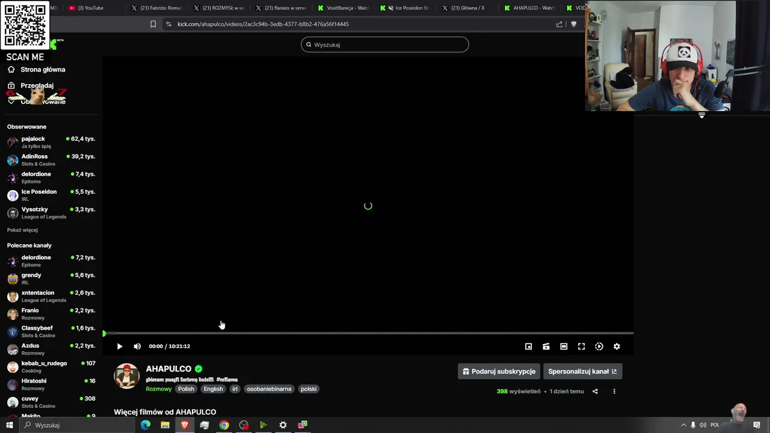Open Windows notification center
The width and height of the screenshot is (770, 433).
point(757,425)
